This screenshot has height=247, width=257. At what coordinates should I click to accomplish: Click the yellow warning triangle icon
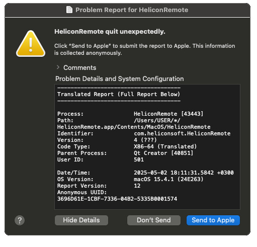(x=31, y=44)
